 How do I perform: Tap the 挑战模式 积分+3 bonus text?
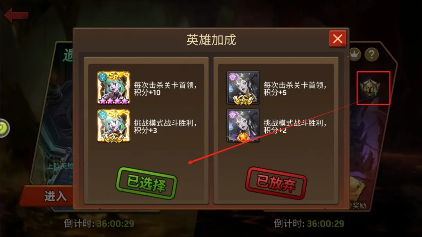point(165,127)
